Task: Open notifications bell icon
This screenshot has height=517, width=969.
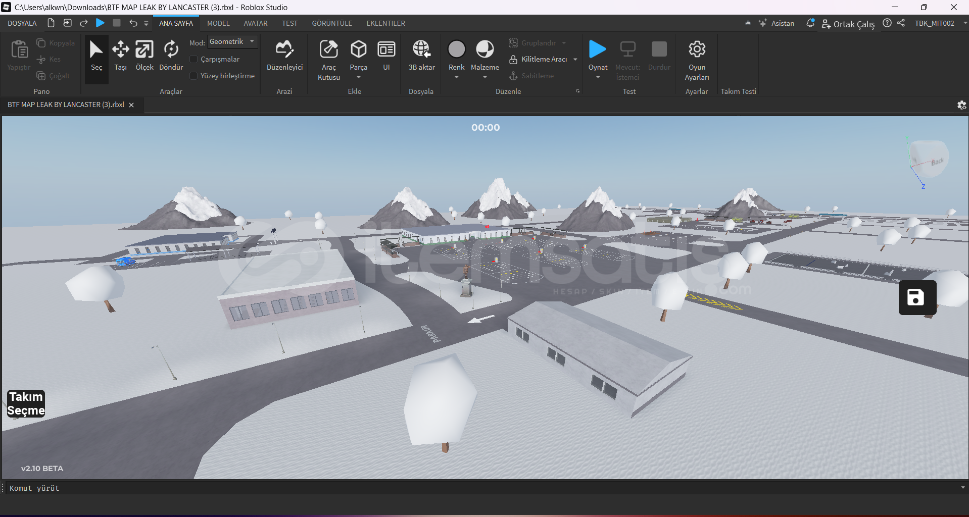Action: click(810, 23)
